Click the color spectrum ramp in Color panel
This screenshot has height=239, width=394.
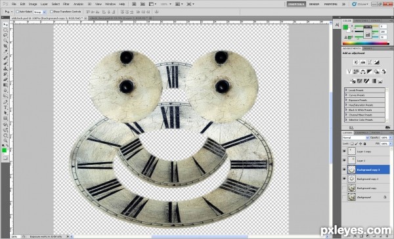(366, 43)
